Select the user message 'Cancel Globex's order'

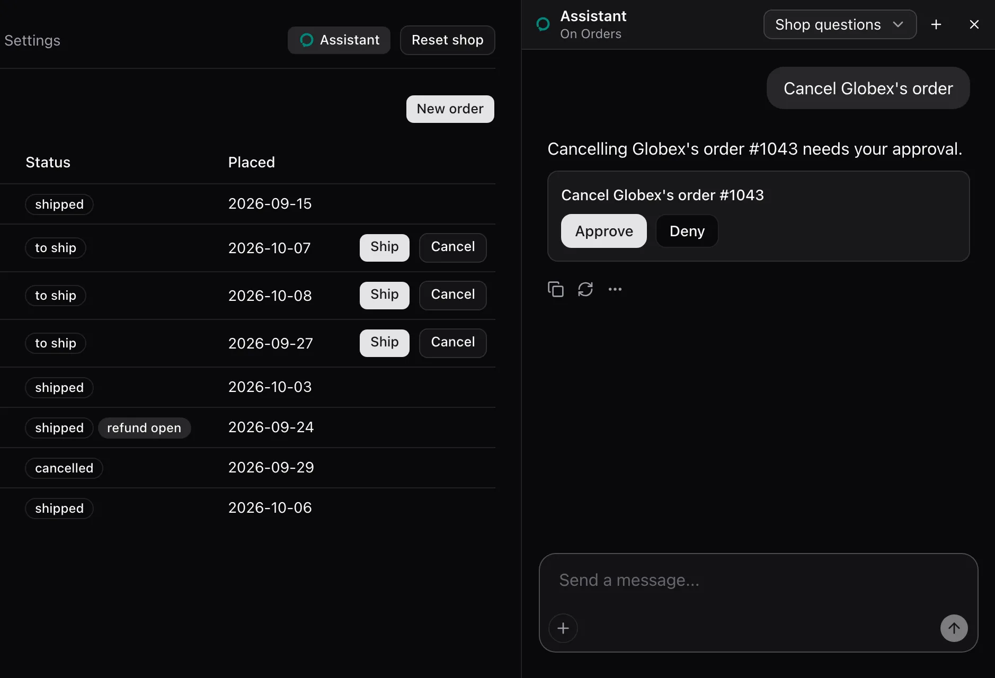click(x=868, y=88)
